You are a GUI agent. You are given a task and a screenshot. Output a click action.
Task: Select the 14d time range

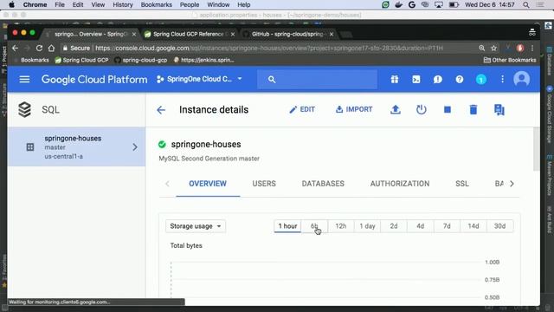[473, 226]
